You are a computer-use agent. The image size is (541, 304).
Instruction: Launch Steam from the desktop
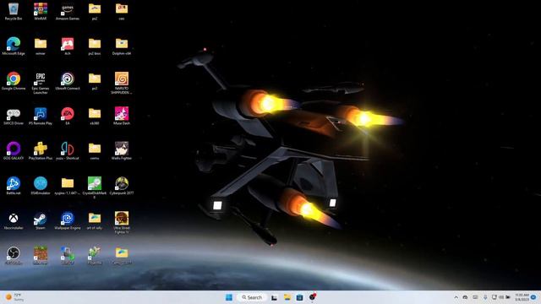click(x=41, y=220)
